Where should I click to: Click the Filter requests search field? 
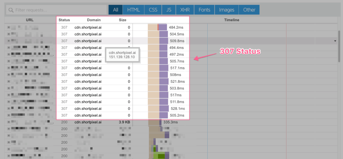click(56, 10)
